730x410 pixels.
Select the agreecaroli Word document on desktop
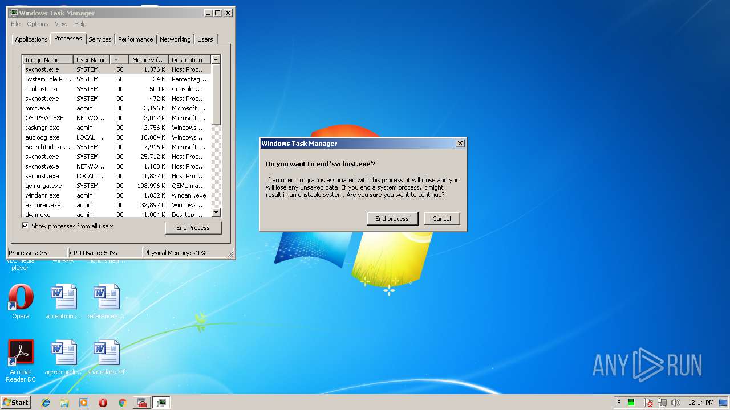[x=63, y=358]
